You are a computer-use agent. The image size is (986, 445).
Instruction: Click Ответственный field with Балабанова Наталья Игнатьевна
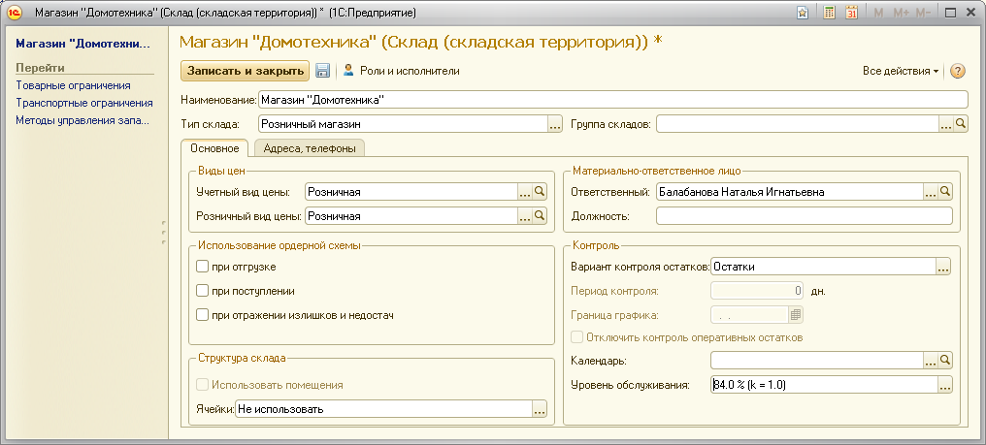(x=789, y=192)
